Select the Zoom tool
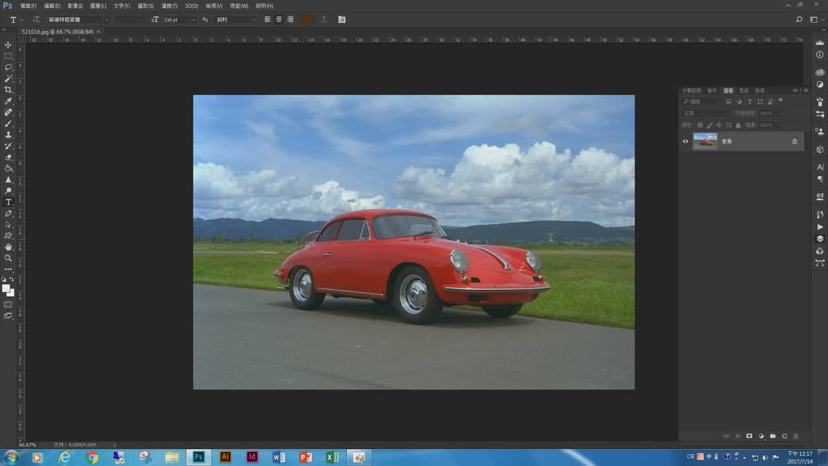Image resolution: width=828 pixels, height=466 pixels. [x=8, y=258]
